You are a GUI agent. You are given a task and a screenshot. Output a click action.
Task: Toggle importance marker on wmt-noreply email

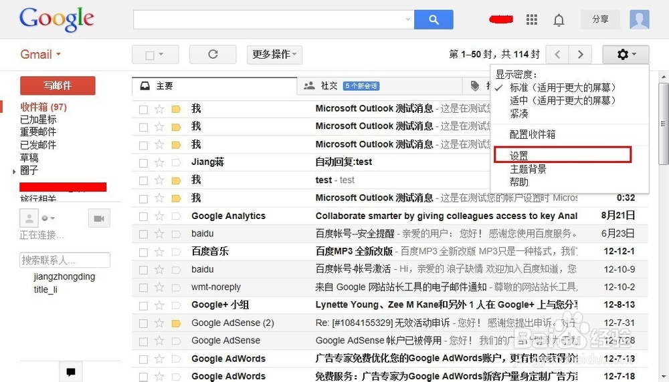coord(176,288)
